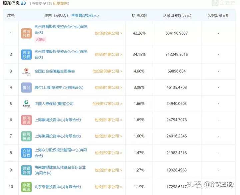The image size is (240, 195).
Task: Select the 24794.7076 amount cell
Action: tap(177, 120)
